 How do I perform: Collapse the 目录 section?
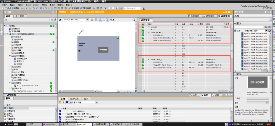pyautogui.click(x=235, y=24)
